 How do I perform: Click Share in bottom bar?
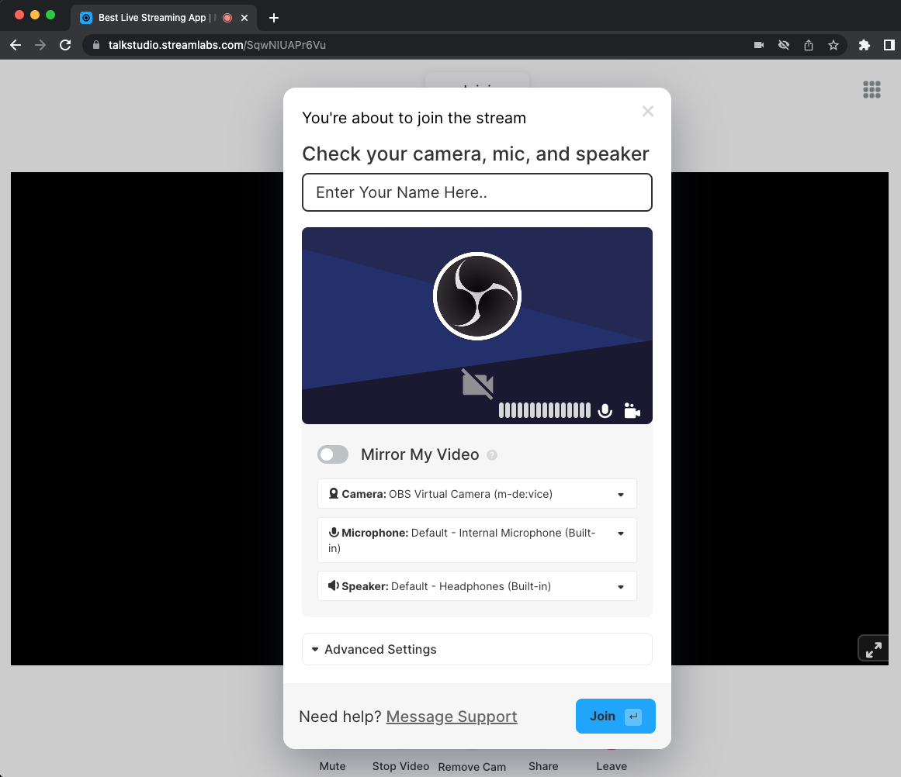pos(543,766)
